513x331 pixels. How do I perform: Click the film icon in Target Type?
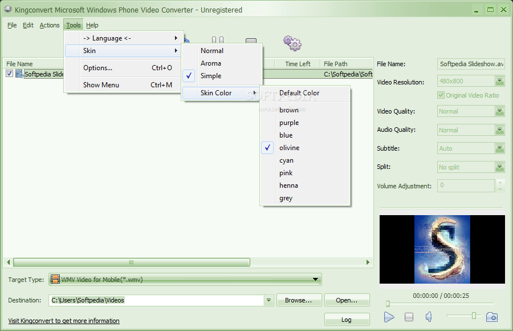[x=55, y=280]
